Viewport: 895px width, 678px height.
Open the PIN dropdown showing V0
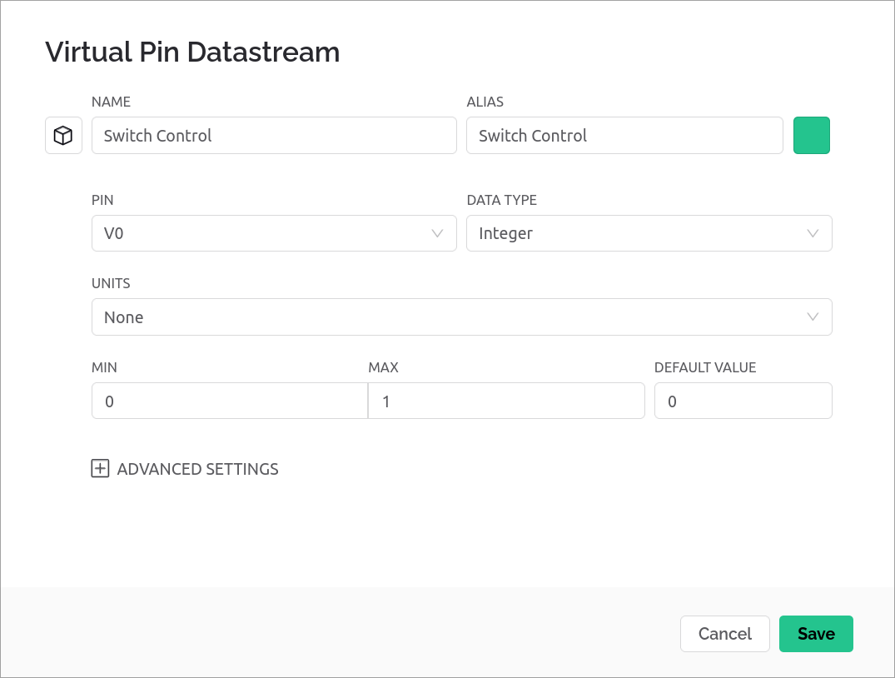[274, 233]
